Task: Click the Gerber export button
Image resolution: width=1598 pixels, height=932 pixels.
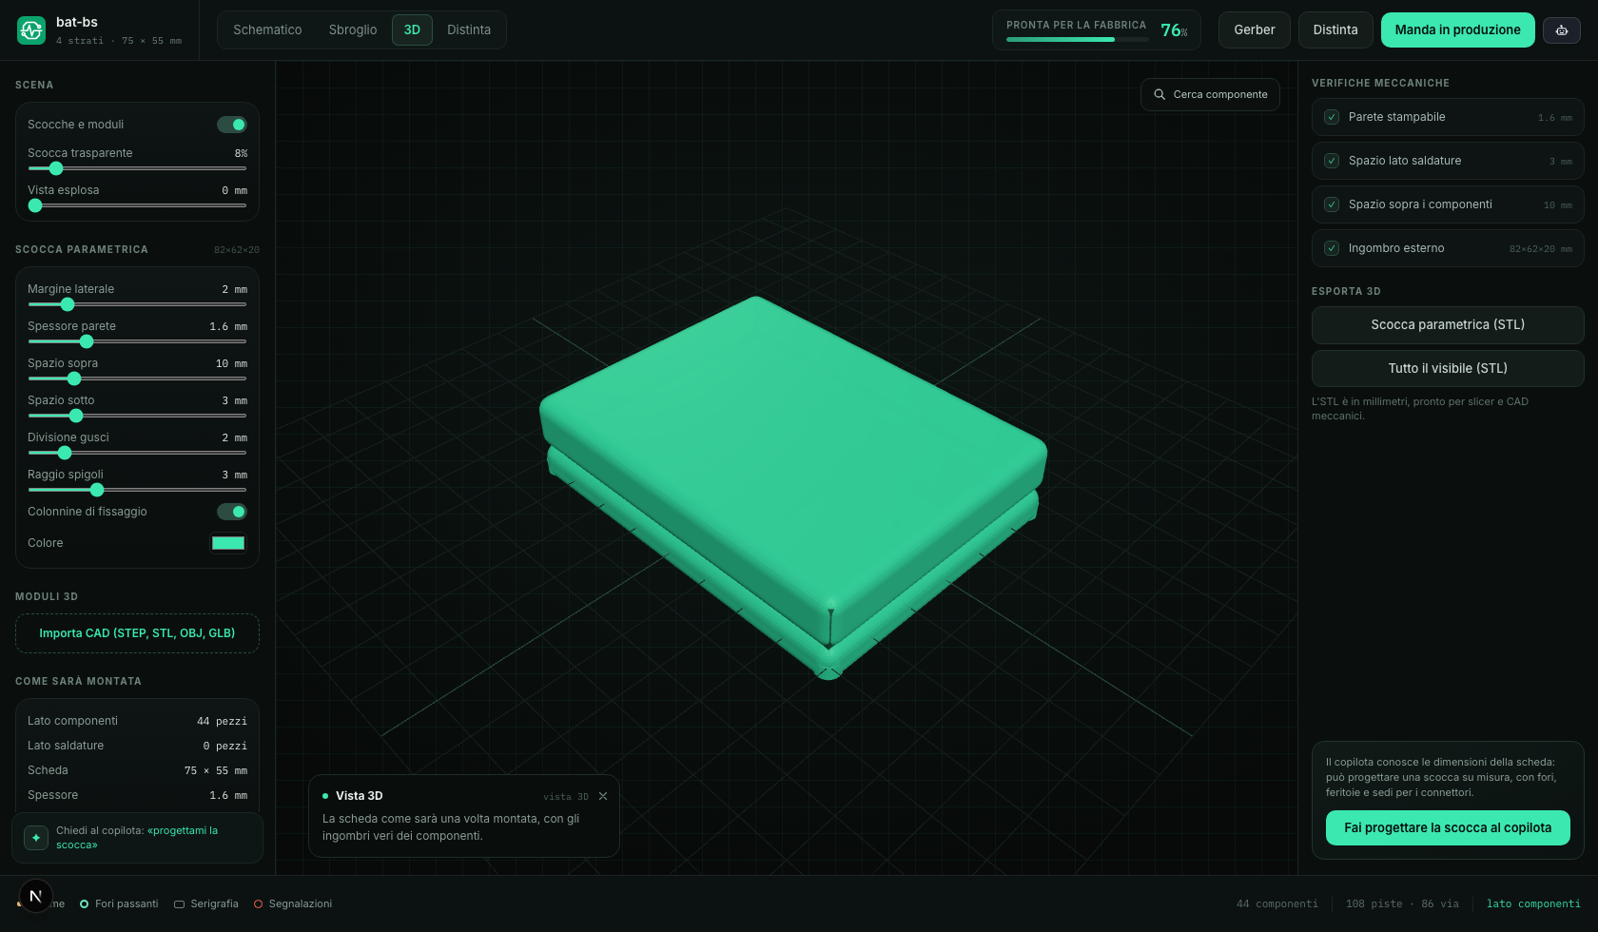Action: tap(1255, 30)
